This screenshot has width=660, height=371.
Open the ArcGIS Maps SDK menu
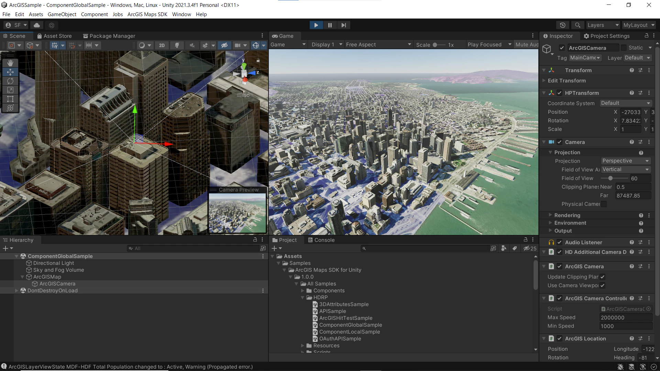pyautogui.click(x=147, y=14)
